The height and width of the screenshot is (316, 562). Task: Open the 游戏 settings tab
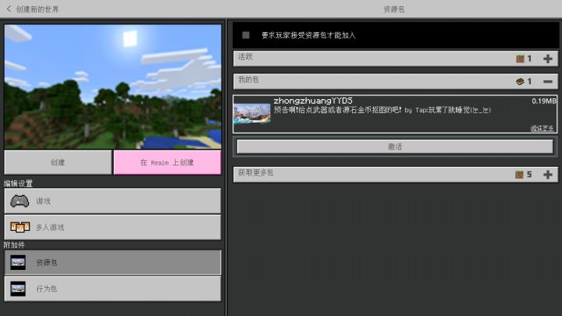[112, 201]
